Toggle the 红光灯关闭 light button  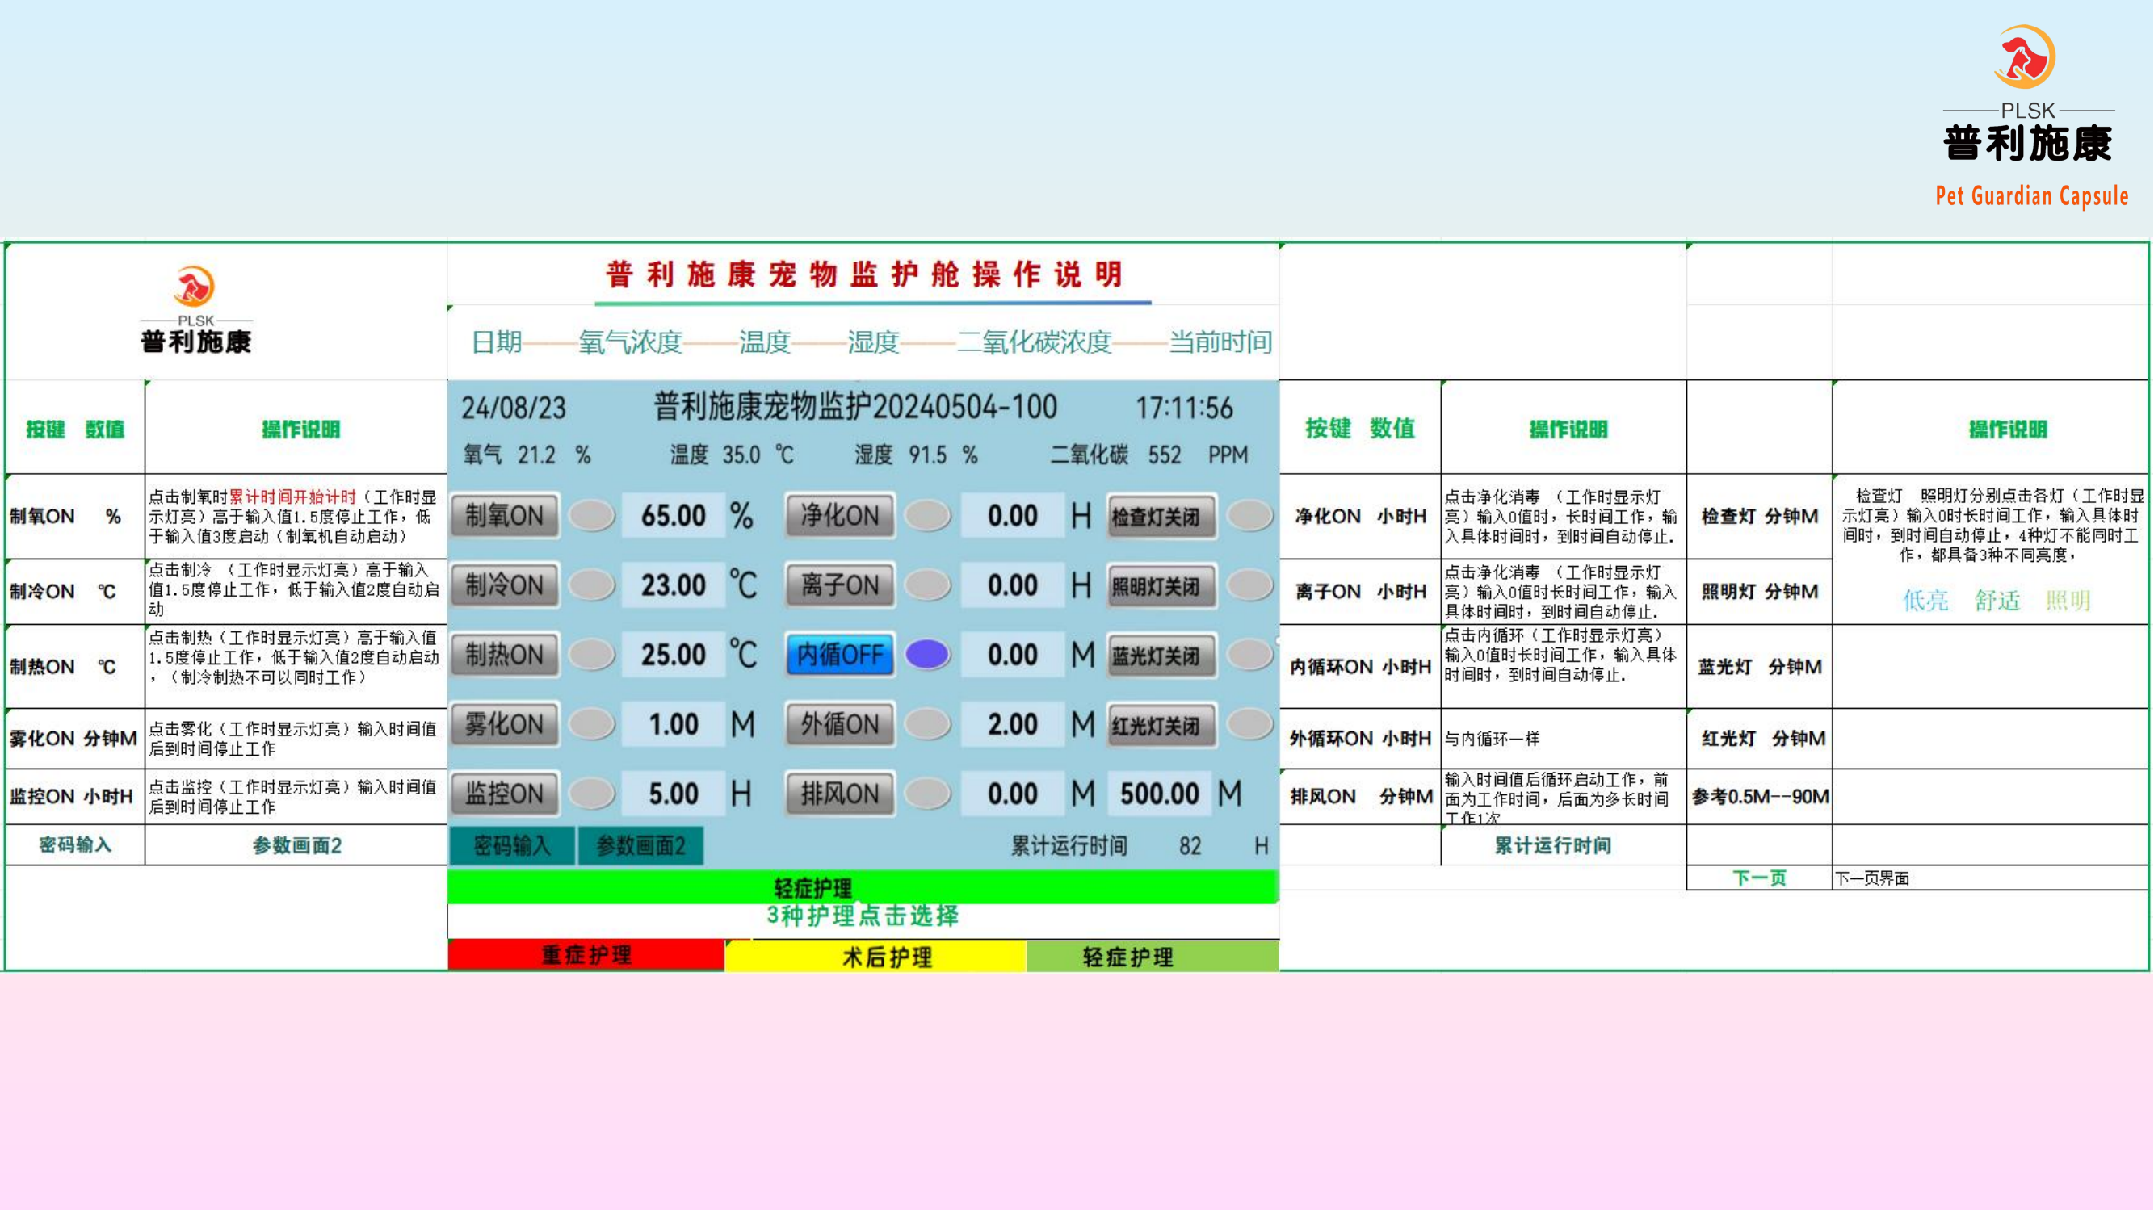pos(1161,725)
